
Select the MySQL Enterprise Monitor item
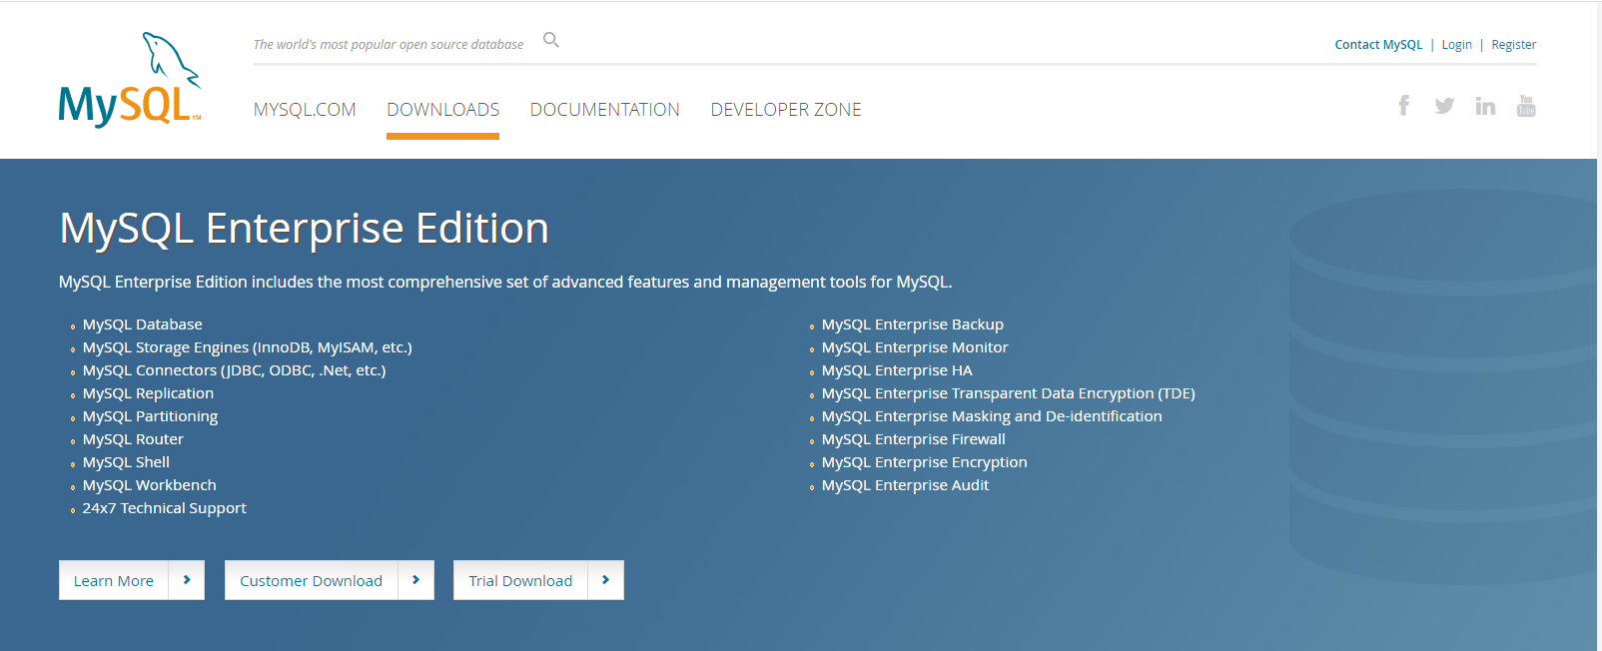915,347
